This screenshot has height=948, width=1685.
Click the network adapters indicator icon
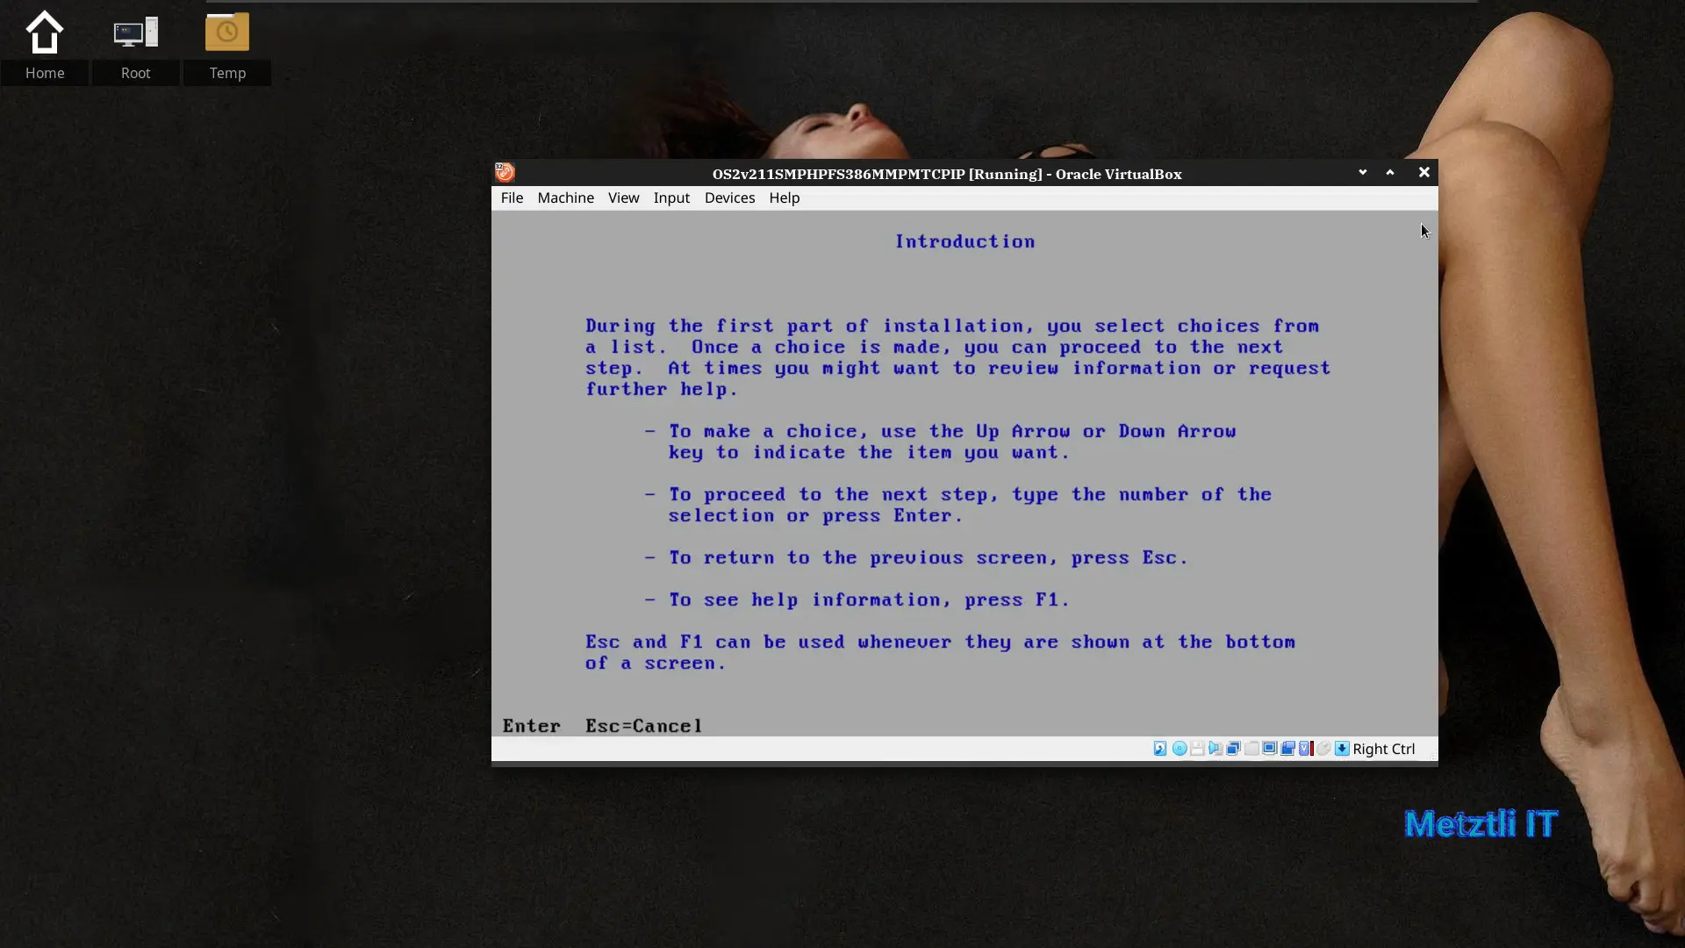(1233, 749)
